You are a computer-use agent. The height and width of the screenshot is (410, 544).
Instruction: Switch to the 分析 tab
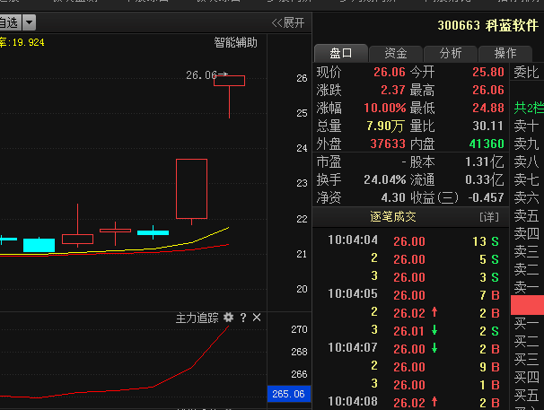[451, 54]
